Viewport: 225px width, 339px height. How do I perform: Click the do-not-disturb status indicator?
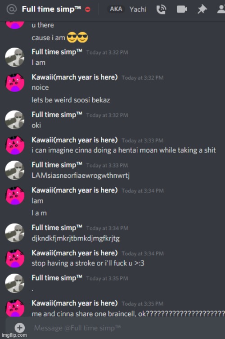tap(88, 9)
